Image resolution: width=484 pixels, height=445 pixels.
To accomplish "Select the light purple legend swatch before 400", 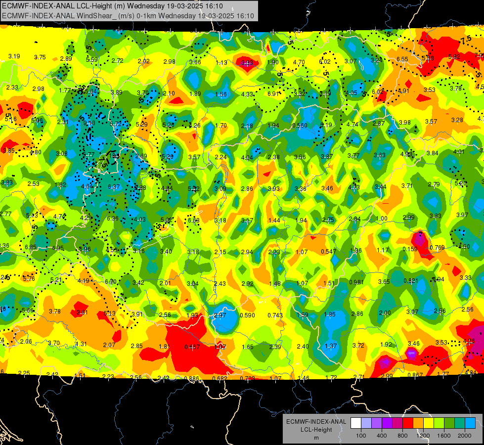I will [x=377, y=423].
